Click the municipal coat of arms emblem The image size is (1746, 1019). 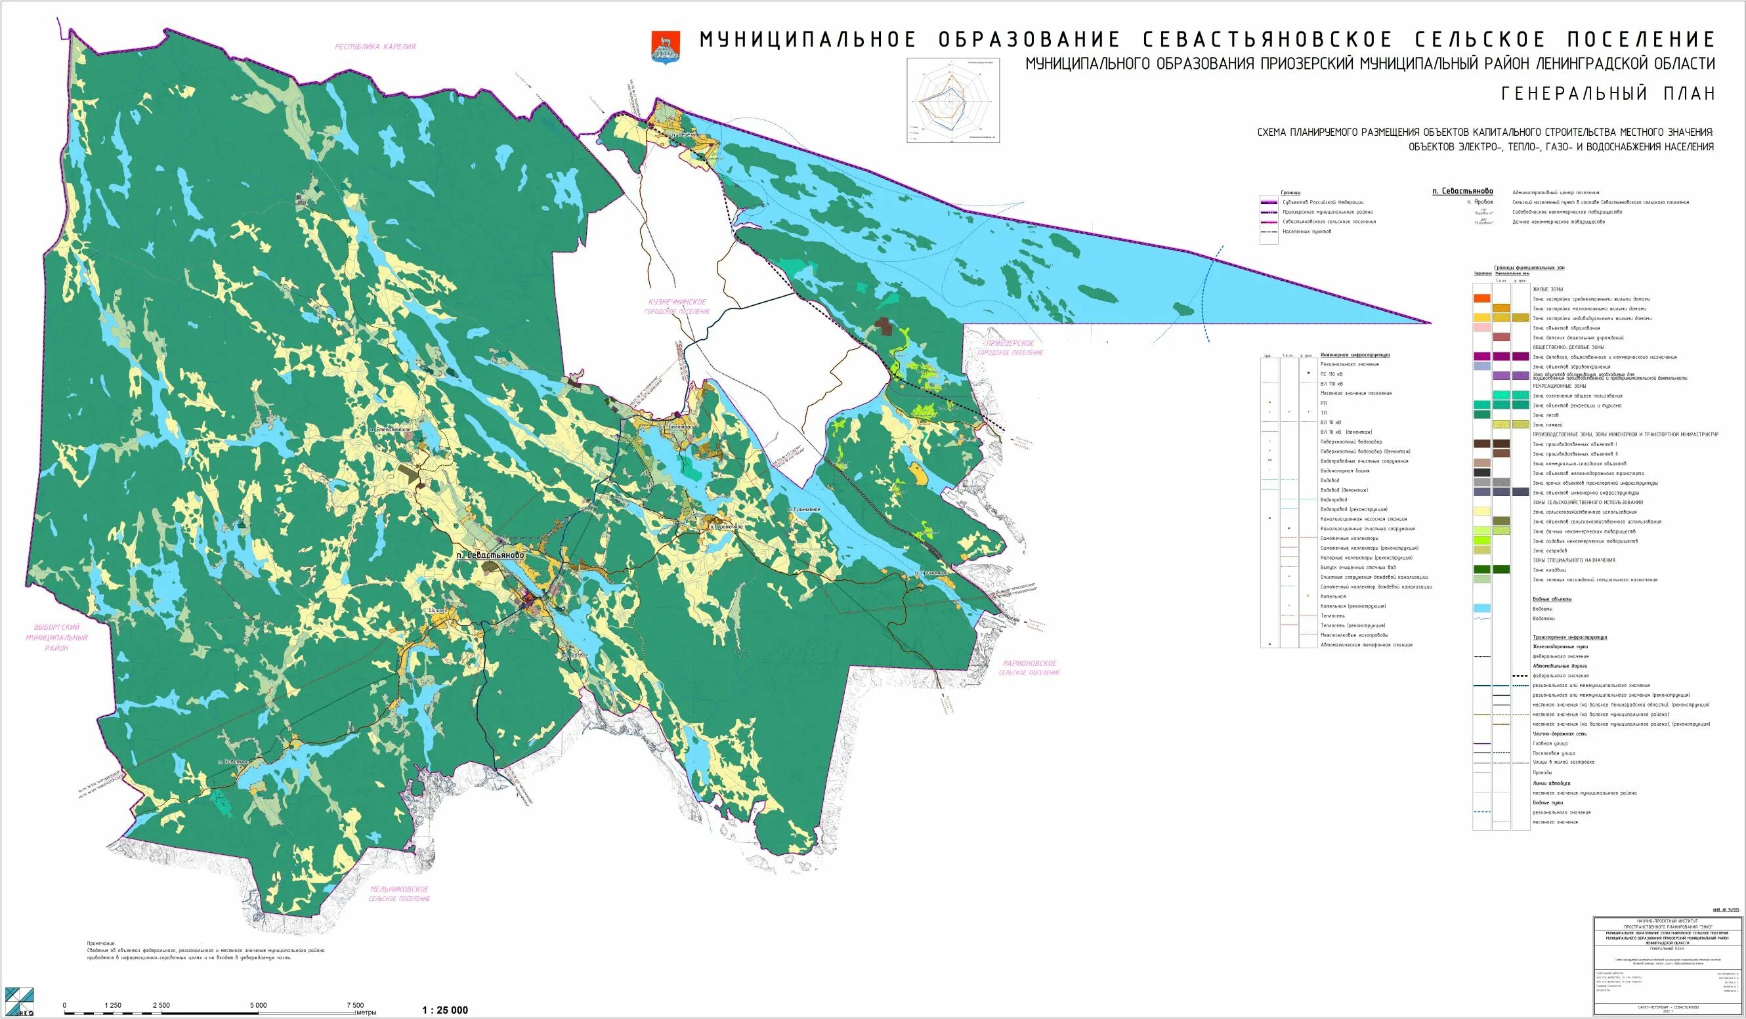[666, 47]
